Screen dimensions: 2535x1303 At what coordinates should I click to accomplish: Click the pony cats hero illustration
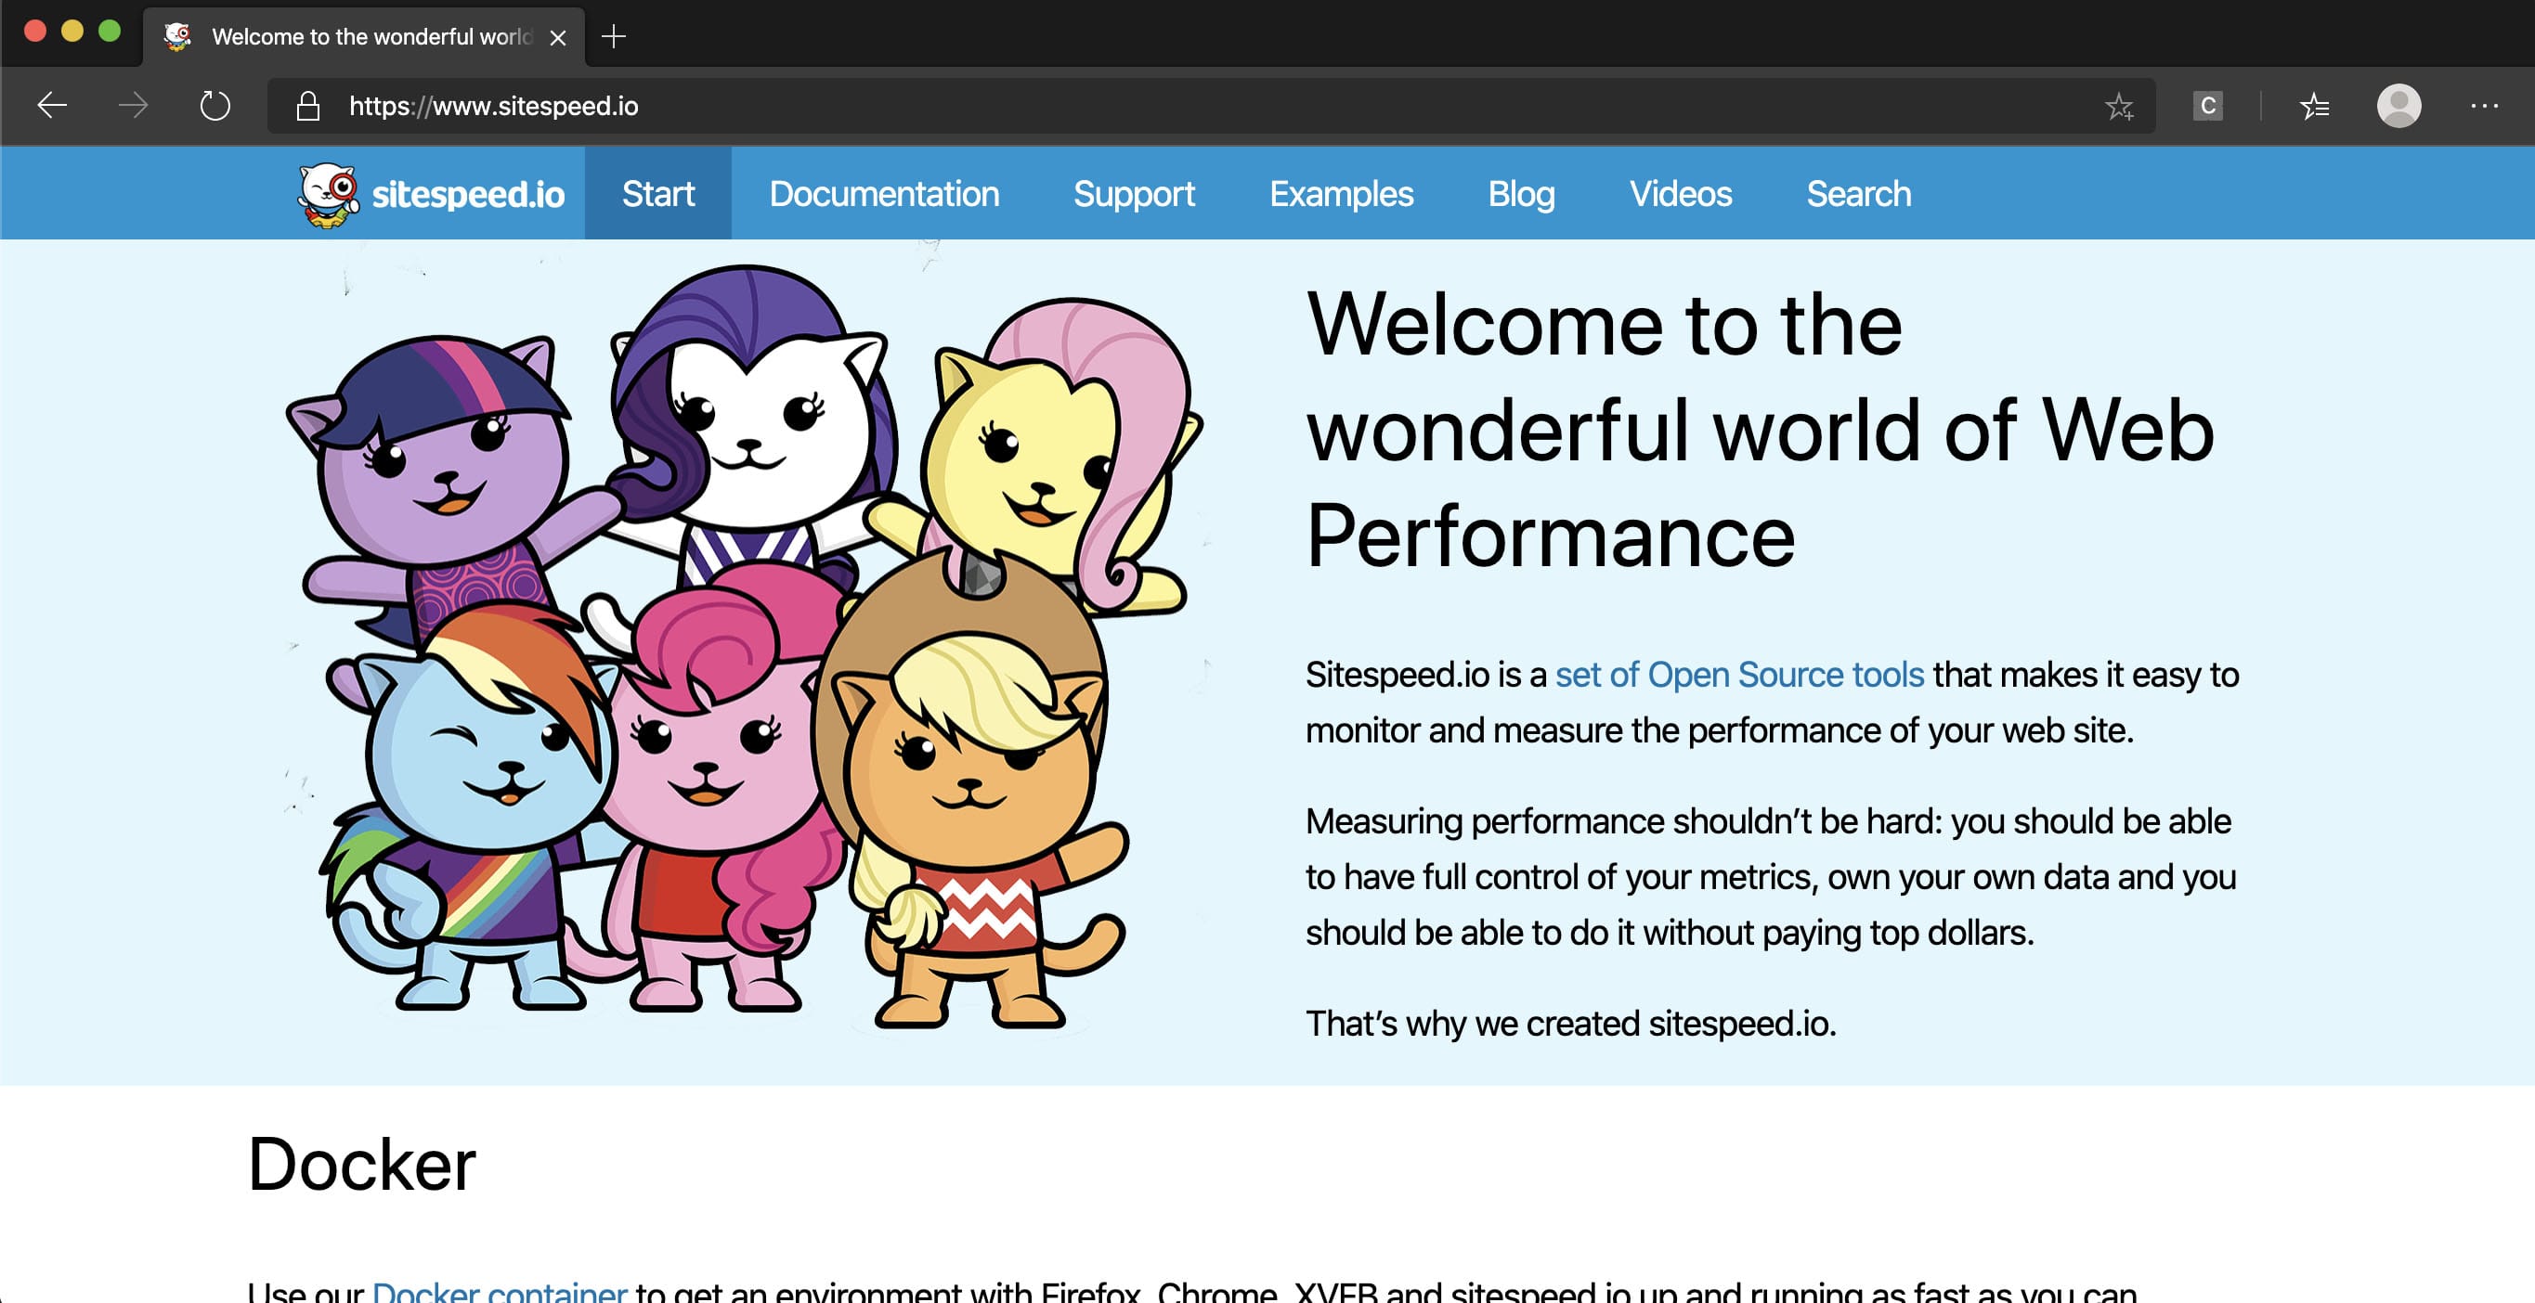click(x=743, y=647)
